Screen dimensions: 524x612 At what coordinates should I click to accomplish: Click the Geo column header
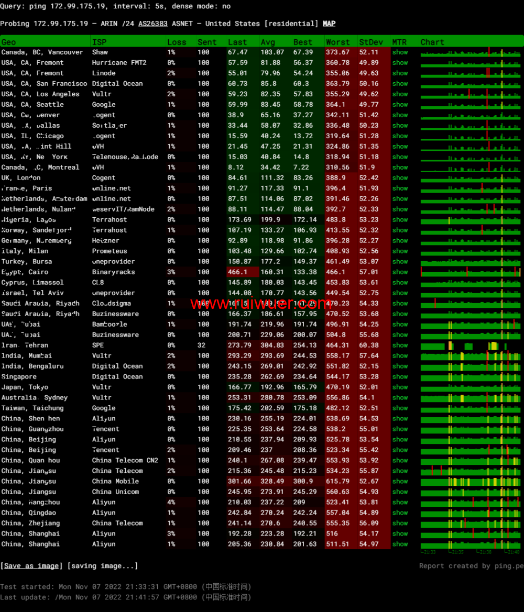click(9, 42)
